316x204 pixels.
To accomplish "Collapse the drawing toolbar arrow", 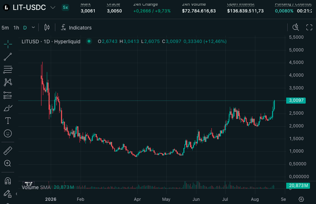I will pyautogui.click(x=16, y=194).
